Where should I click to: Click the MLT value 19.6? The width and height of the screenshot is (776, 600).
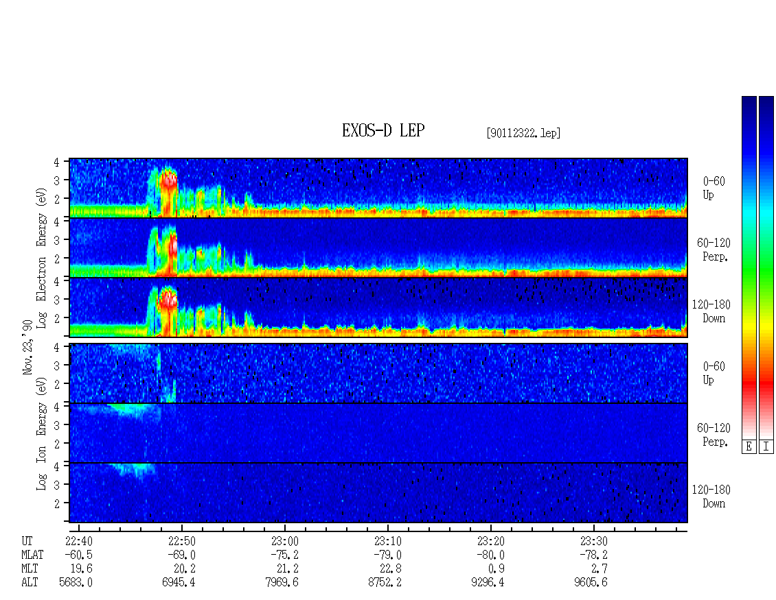82,569
